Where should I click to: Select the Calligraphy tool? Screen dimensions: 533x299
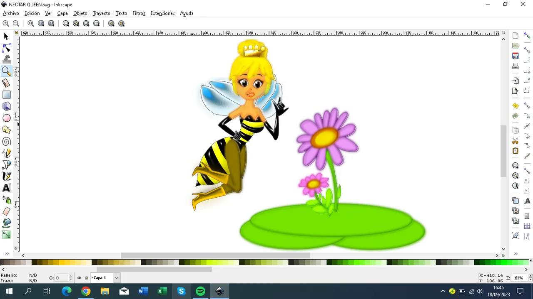[6, 176]
